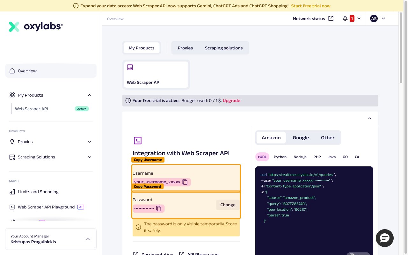
Task: Expand the Proxies sidebar section
Action: point(90,142)
